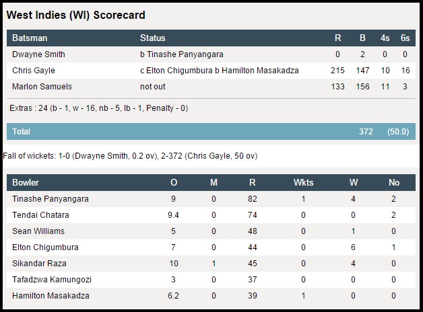Click Sean Williams bowler name
Viewport: 423px width, 312px height.
tap(38, 231)
